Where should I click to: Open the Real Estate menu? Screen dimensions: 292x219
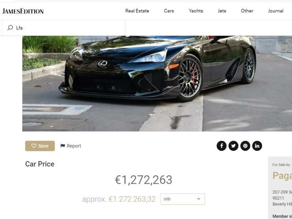pyautogui.click(x=137, y=11)
